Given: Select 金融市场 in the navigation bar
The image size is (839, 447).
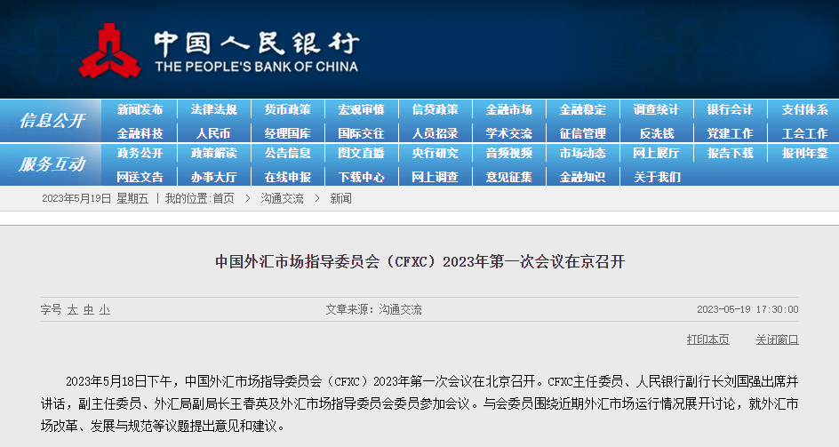Looking at the screenshot, I should click(x=508, y=110).
